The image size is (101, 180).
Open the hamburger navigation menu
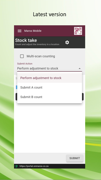pyautogui.click(x=19, y=31)
